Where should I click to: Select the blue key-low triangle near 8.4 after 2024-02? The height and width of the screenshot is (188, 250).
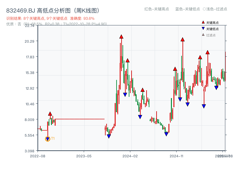(x=140, y=117)
